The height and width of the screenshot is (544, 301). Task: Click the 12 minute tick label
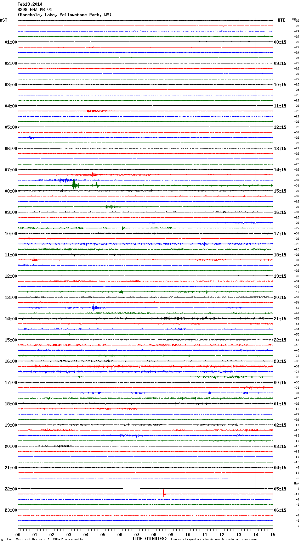click(x=222, y=534)
